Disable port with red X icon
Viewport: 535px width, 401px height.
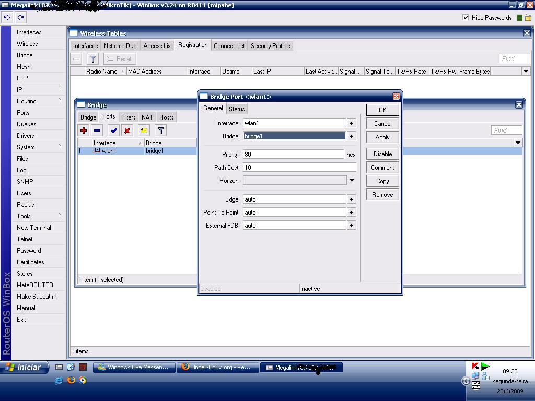click(x=127, y=131)
